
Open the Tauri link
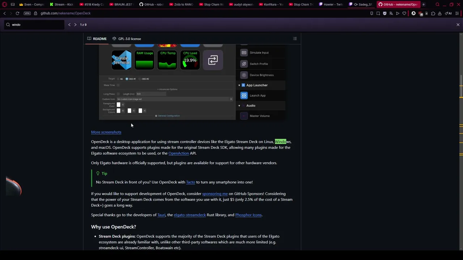(161, 215)
